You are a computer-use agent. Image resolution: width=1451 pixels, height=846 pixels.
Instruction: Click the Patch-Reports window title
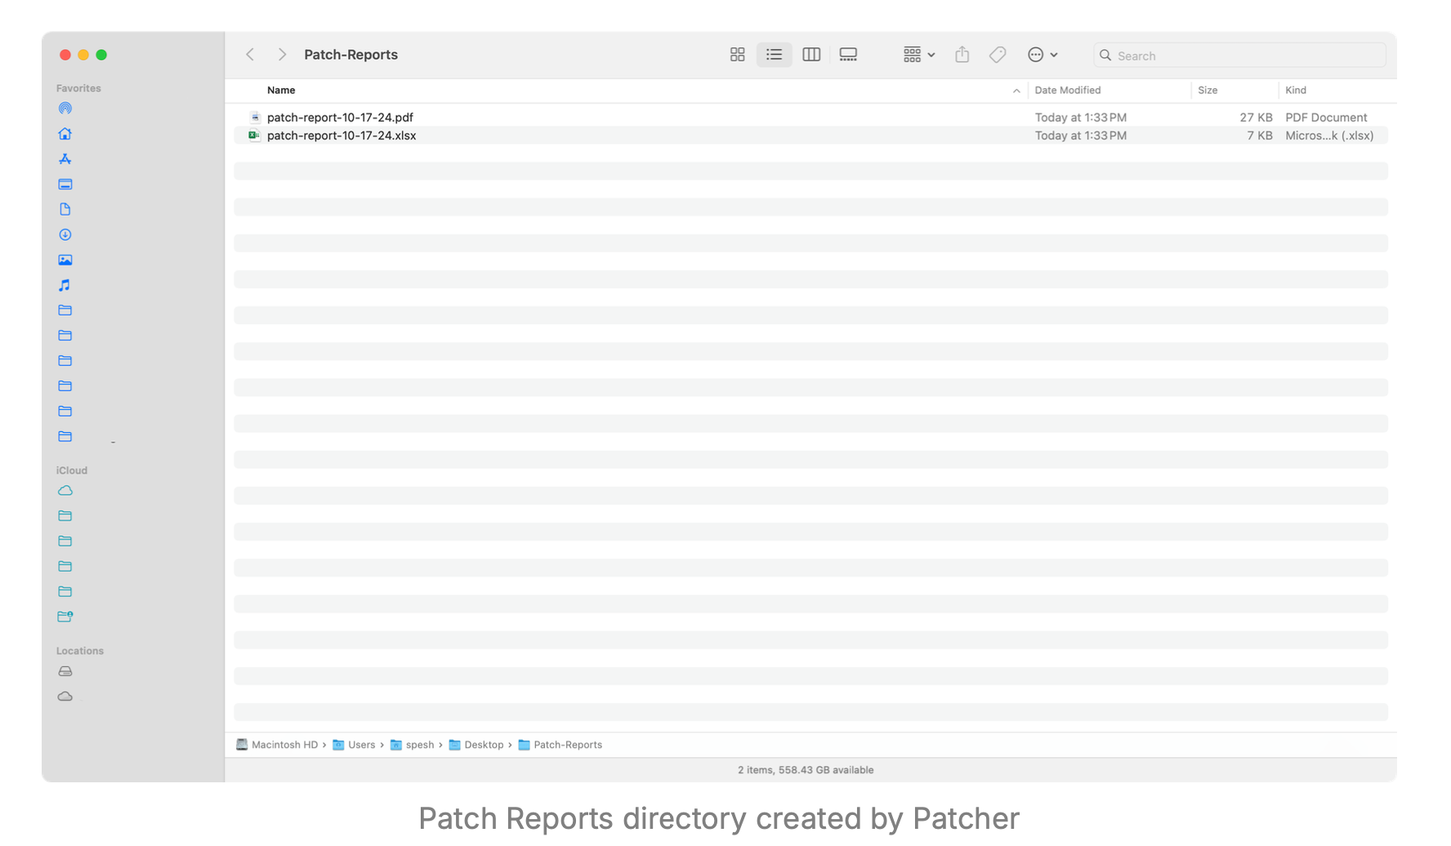[x=350, y=55]
